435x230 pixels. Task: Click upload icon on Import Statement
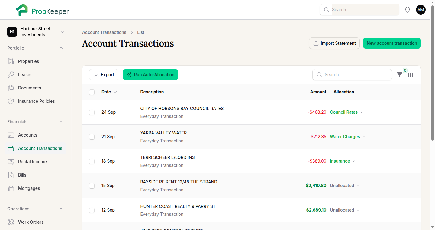(316, 43)
